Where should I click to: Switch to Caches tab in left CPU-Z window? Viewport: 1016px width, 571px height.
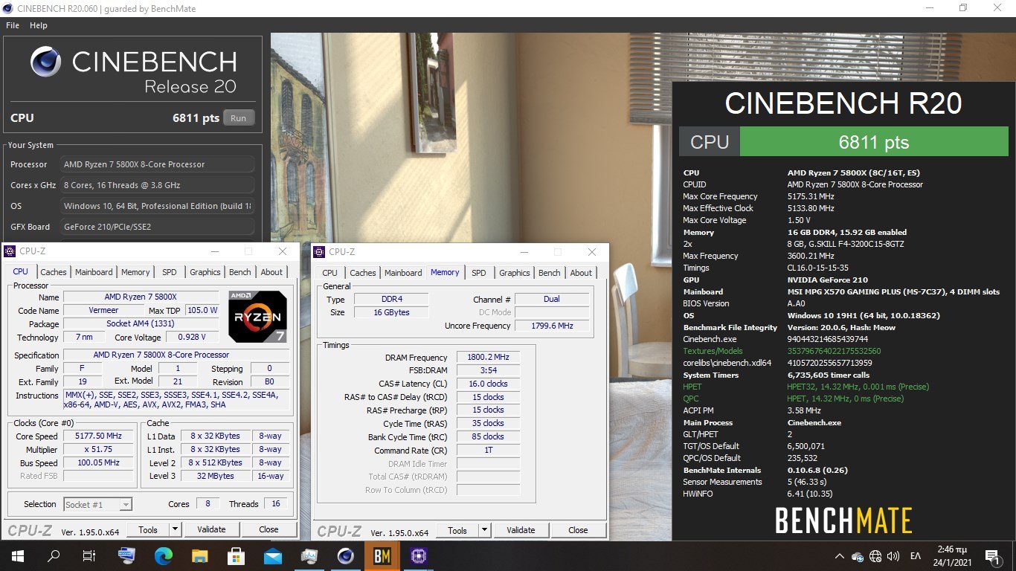point(54,272)
